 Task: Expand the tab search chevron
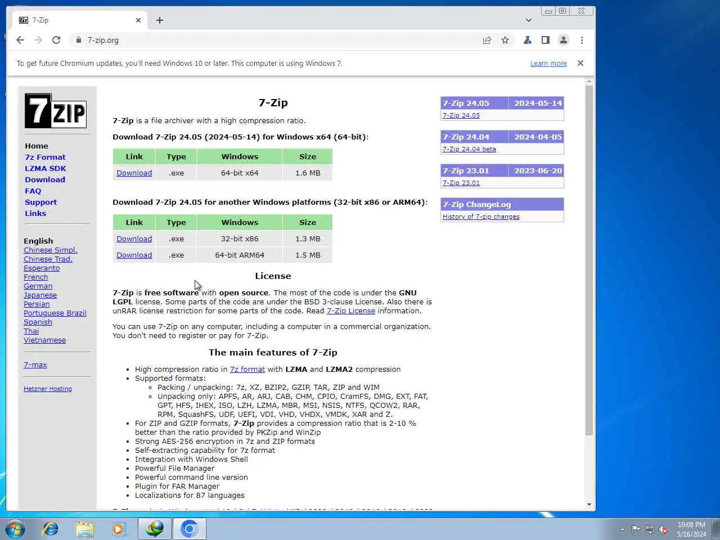tap(529, 20)
